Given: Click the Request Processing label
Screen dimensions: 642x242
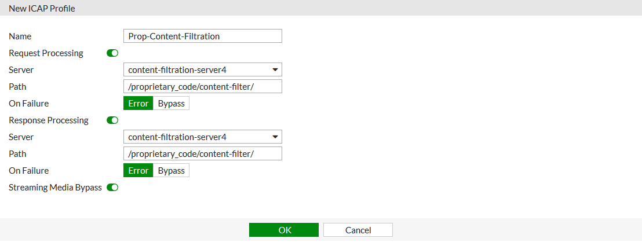Looking at the screenshot, I should (x=46, y=53).
